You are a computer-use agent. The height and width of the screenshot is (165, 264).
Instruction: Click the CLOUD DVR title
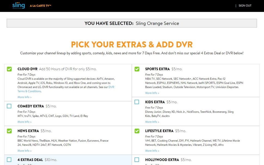pyautogui.click(x=27, y=69)
